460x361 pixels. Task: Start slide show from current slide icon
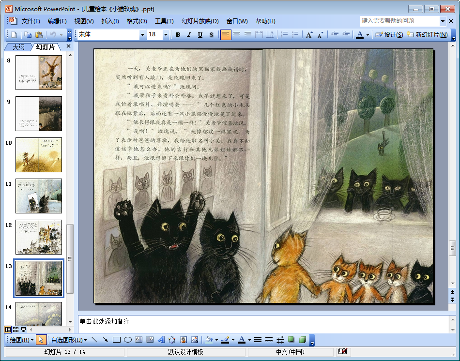(x=23, y=330)
